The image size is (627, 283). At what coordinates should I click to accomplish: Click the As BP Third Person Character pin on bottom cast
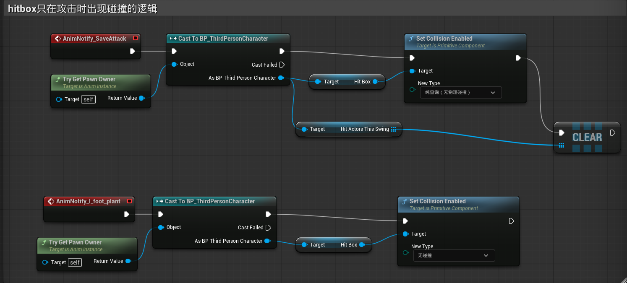[x=267, y=241]
